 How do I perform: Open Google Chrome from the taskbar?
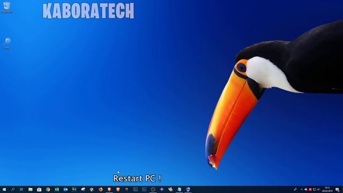pos(48,189)
